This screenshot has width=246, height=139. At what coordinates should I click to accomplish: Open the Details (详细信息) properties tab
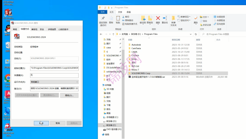point(52,29)
